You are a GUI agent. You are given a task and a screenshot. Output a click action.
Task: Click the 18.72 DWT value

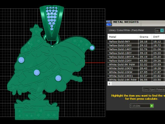click(x=157, y=45)
